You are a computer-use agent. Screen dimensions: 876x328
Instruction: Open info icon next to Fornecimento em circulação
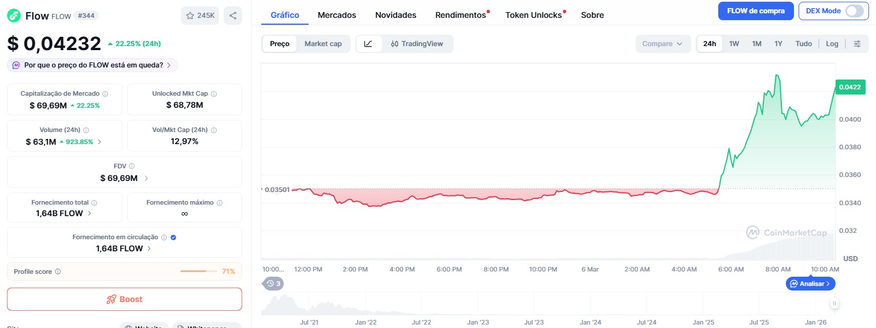pos(164,237)
